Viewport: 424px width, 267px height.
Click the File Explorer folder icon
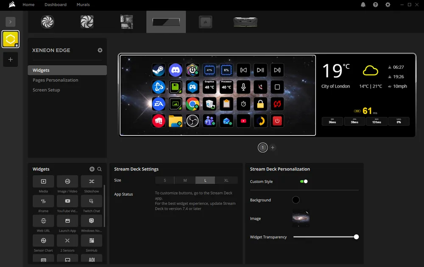pyautogui.click(x=176, y=121)
